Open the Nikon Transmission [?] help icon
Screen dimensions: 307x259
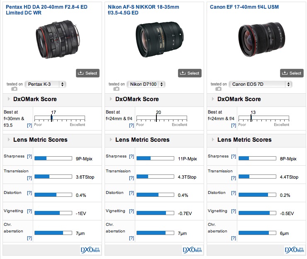[x=132, y=178]
